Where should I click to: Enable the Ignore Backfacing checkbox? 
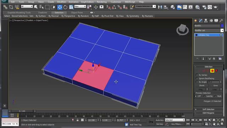[x=197, y=78]
